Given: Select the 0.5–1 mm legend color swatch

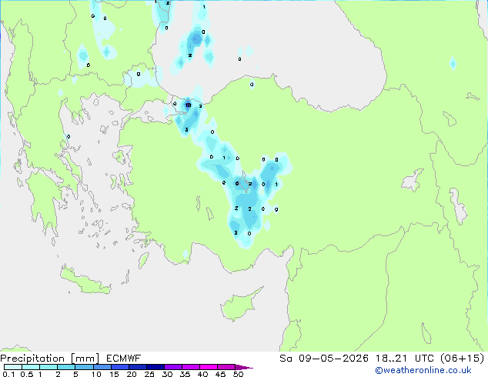Looking at the screenshot, I should tap(31, 367).
